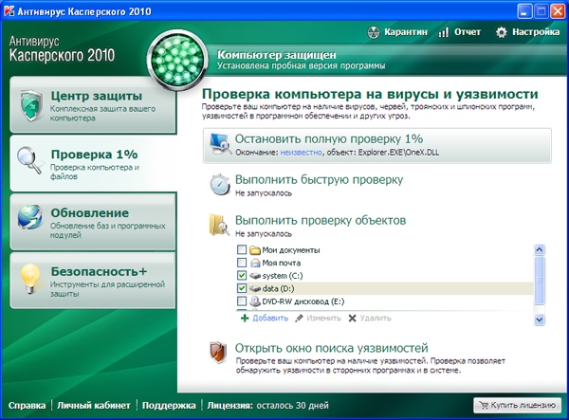Click the system (C:) drive icon

pyautogui.click(x=255, y=276)
